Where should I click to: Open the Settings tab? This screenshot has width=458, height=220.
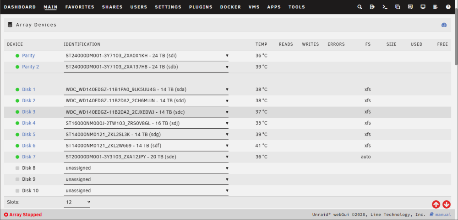pos(168,7)
